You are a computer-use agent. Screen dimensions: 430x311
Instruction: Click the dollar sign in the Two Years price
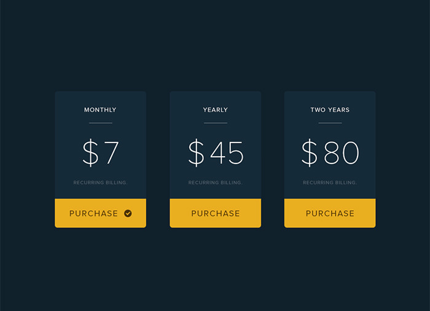(x=310, y=153)
